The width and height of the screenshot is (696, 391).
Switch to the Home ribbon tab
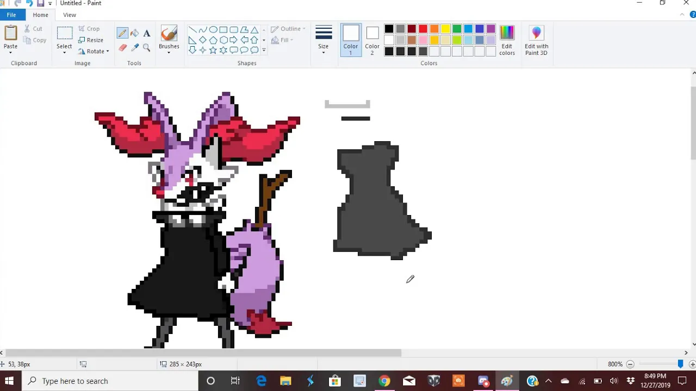pyautogui.click(x=40, y=15)
